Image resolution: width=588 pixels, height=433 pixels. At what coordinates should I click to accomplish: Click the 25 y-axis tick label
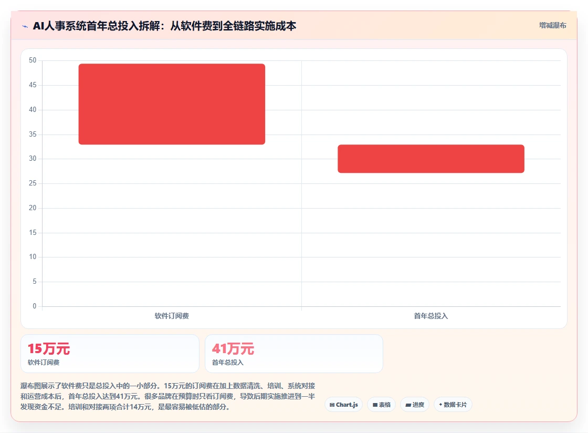(33, 183)
